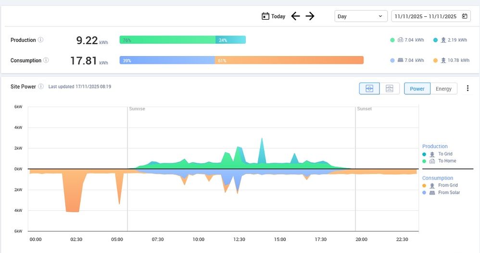Click orange 61% consumption bar segment
Viewport: 480px width, 253px height.
pyautogui.click(x=289, y=60)
